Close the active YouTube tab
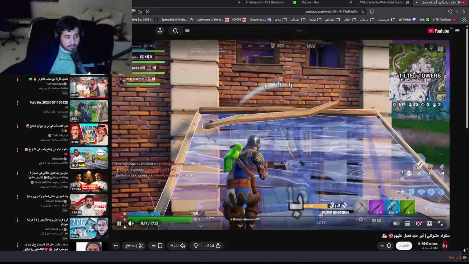The height and width of the screenshot is (264, 469). coord(416,2)
